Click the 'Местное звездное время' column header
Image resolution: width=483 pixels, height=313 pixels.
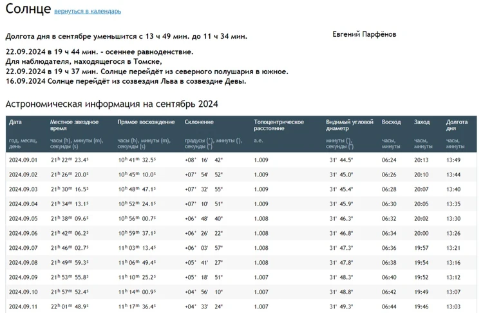(x=75, y=125)
